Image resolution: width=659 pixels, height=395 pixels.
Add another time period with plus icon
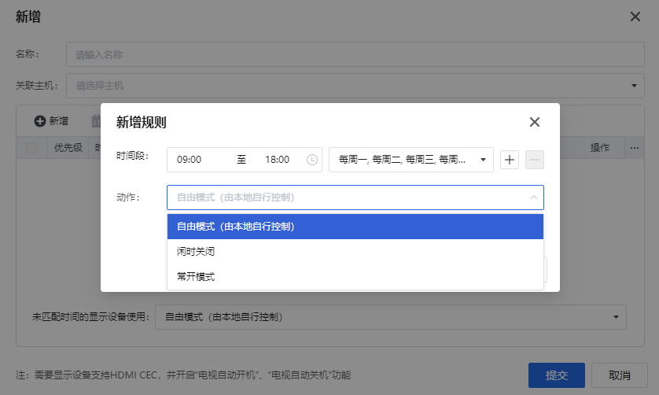tap(510, 160)
